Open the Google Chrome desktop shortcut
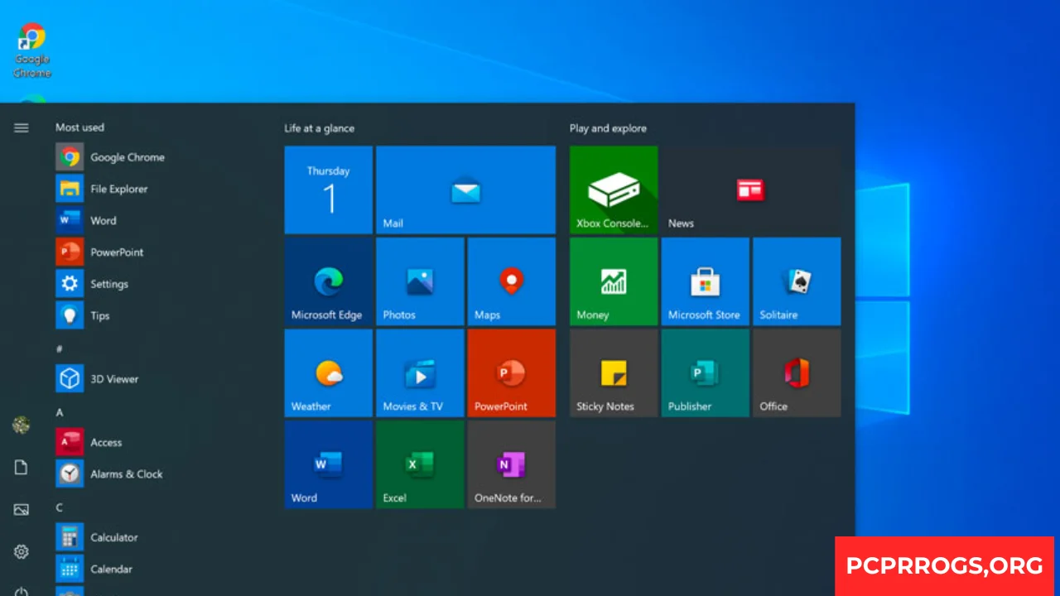 coord(32,50)
